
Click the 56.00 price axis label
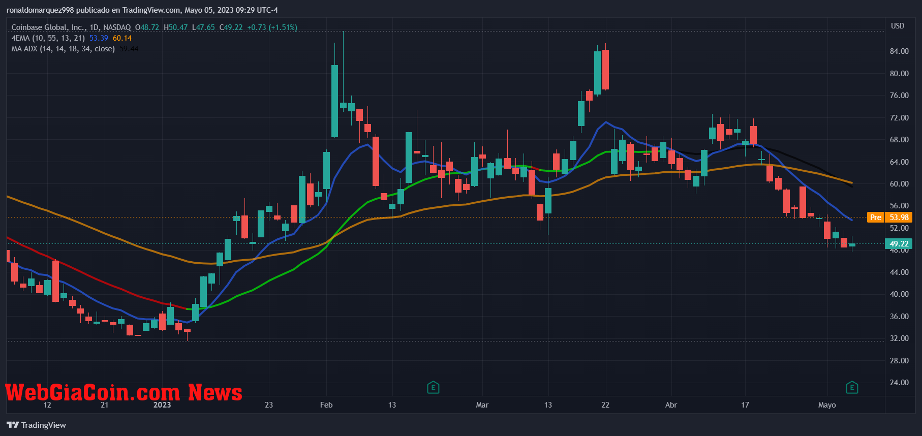[899, 206]
